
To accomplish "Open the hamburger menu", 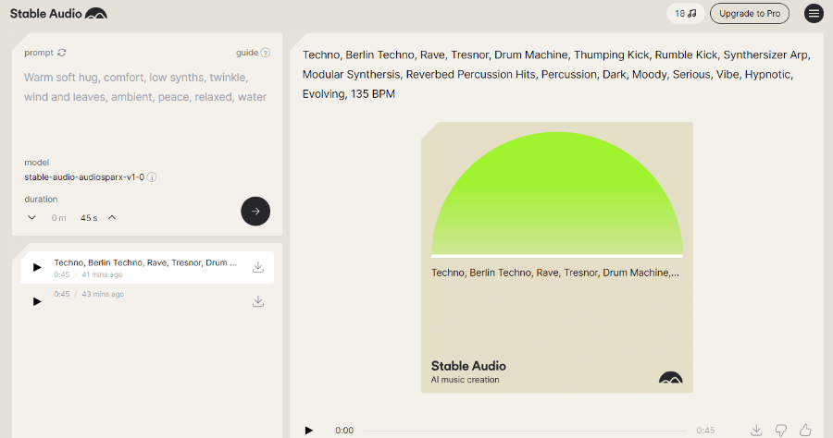I will click(814, 14).
